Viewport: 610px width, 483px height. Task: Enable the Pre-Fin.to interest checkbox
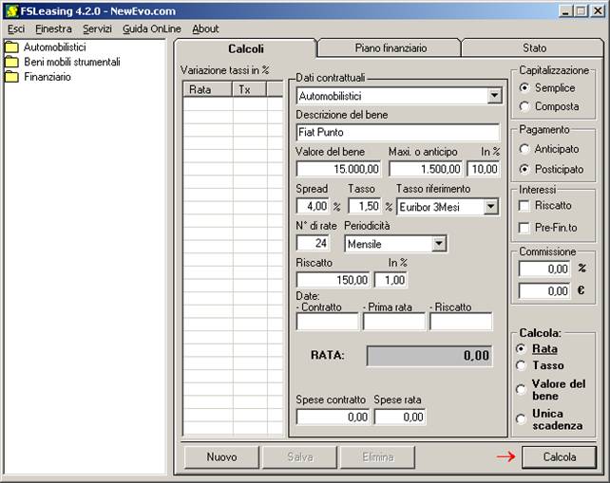(524, 228)
